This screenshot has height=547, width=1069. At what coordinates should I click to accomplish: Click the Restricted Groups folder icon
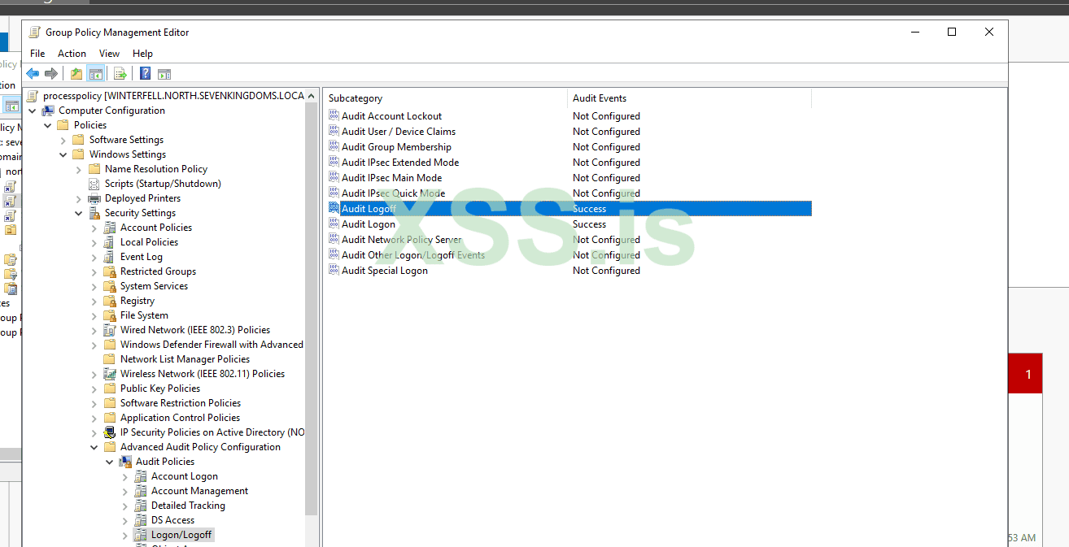(110, 271)
